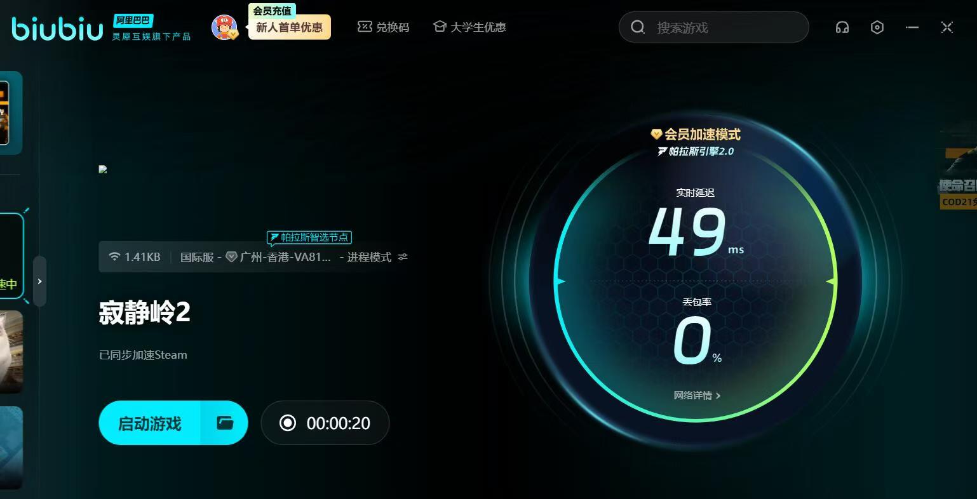
Task: Open the game folder path icon
Action: (x=225, y=423)
